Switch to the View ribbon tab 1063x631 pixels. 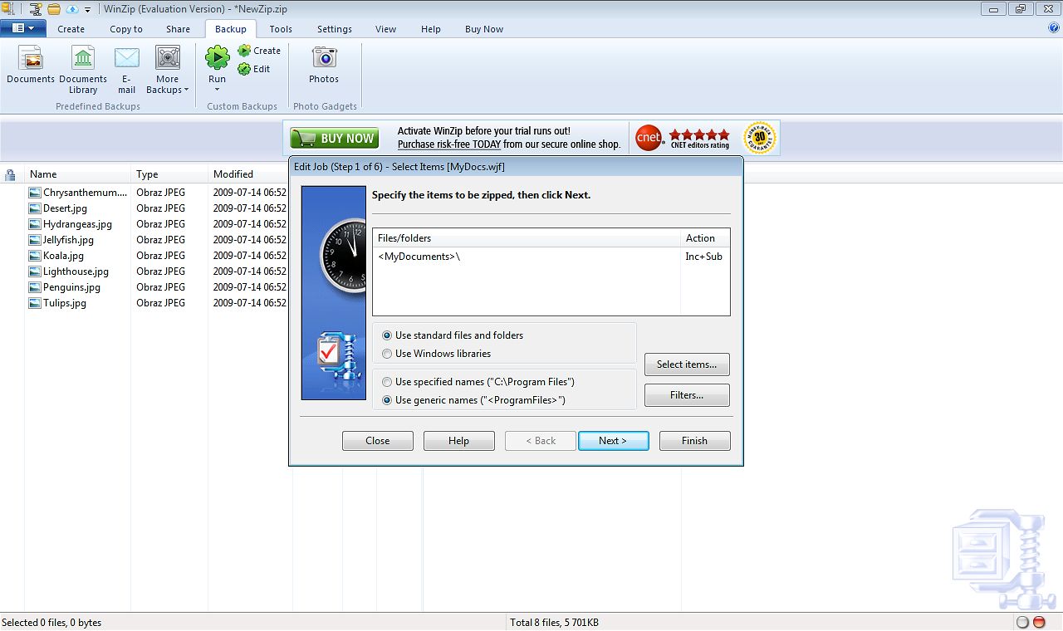click(386, 29)
